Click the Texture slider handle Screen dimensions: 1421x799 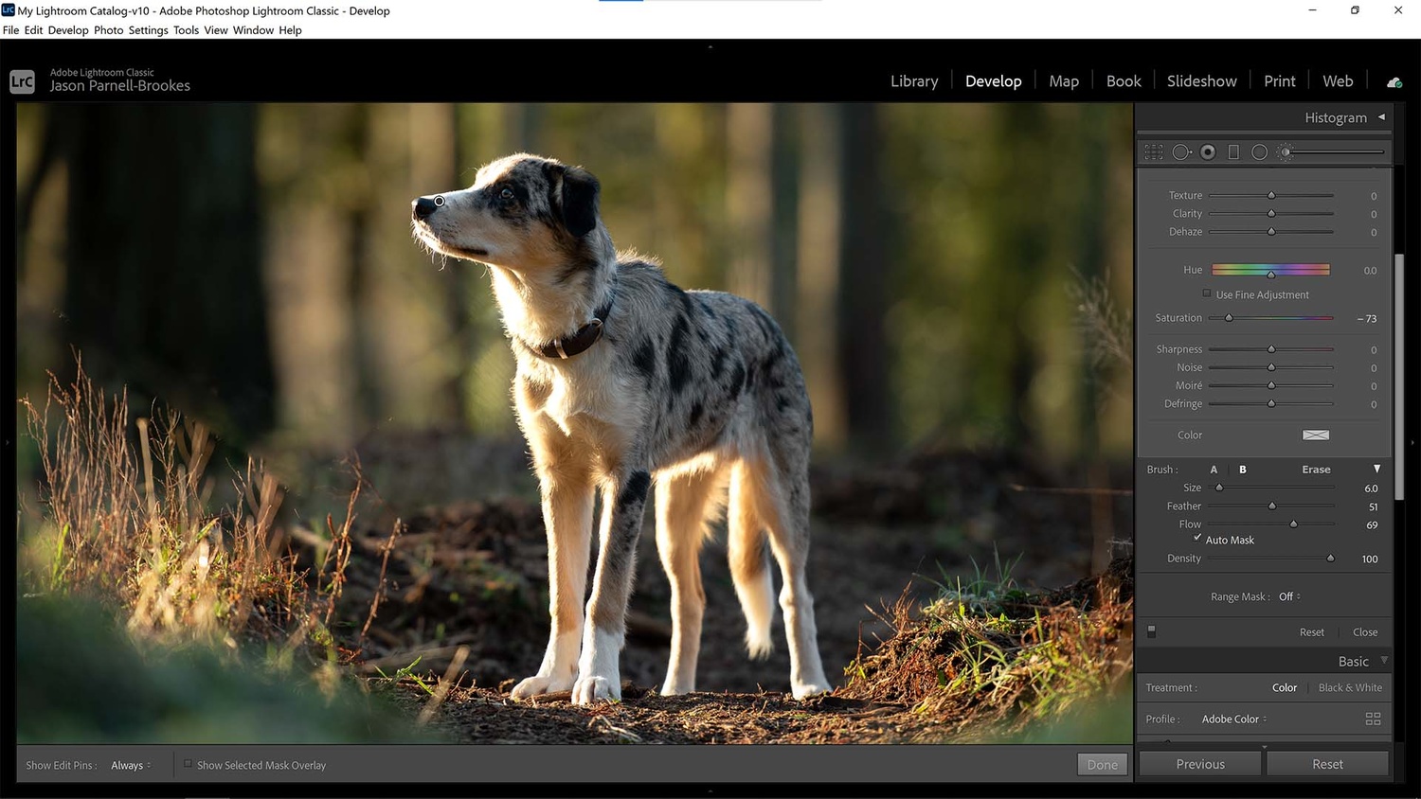pyautogui.click(x=1271, y=195)
